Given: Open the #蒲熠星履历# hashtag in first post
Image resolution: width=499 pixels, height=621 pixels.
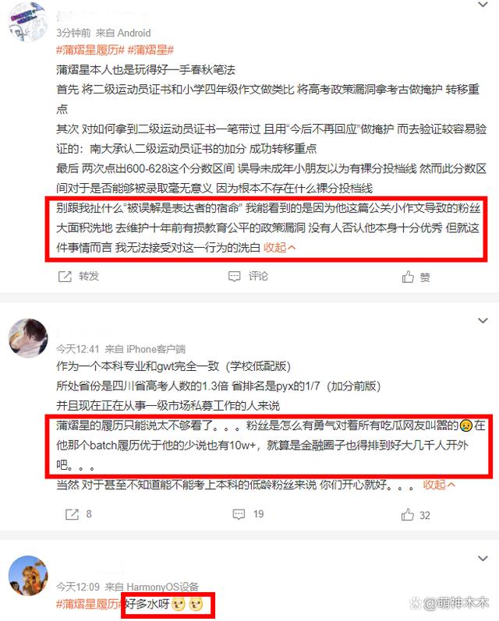Looking at the screenshot, I should (x=90, y=50).
